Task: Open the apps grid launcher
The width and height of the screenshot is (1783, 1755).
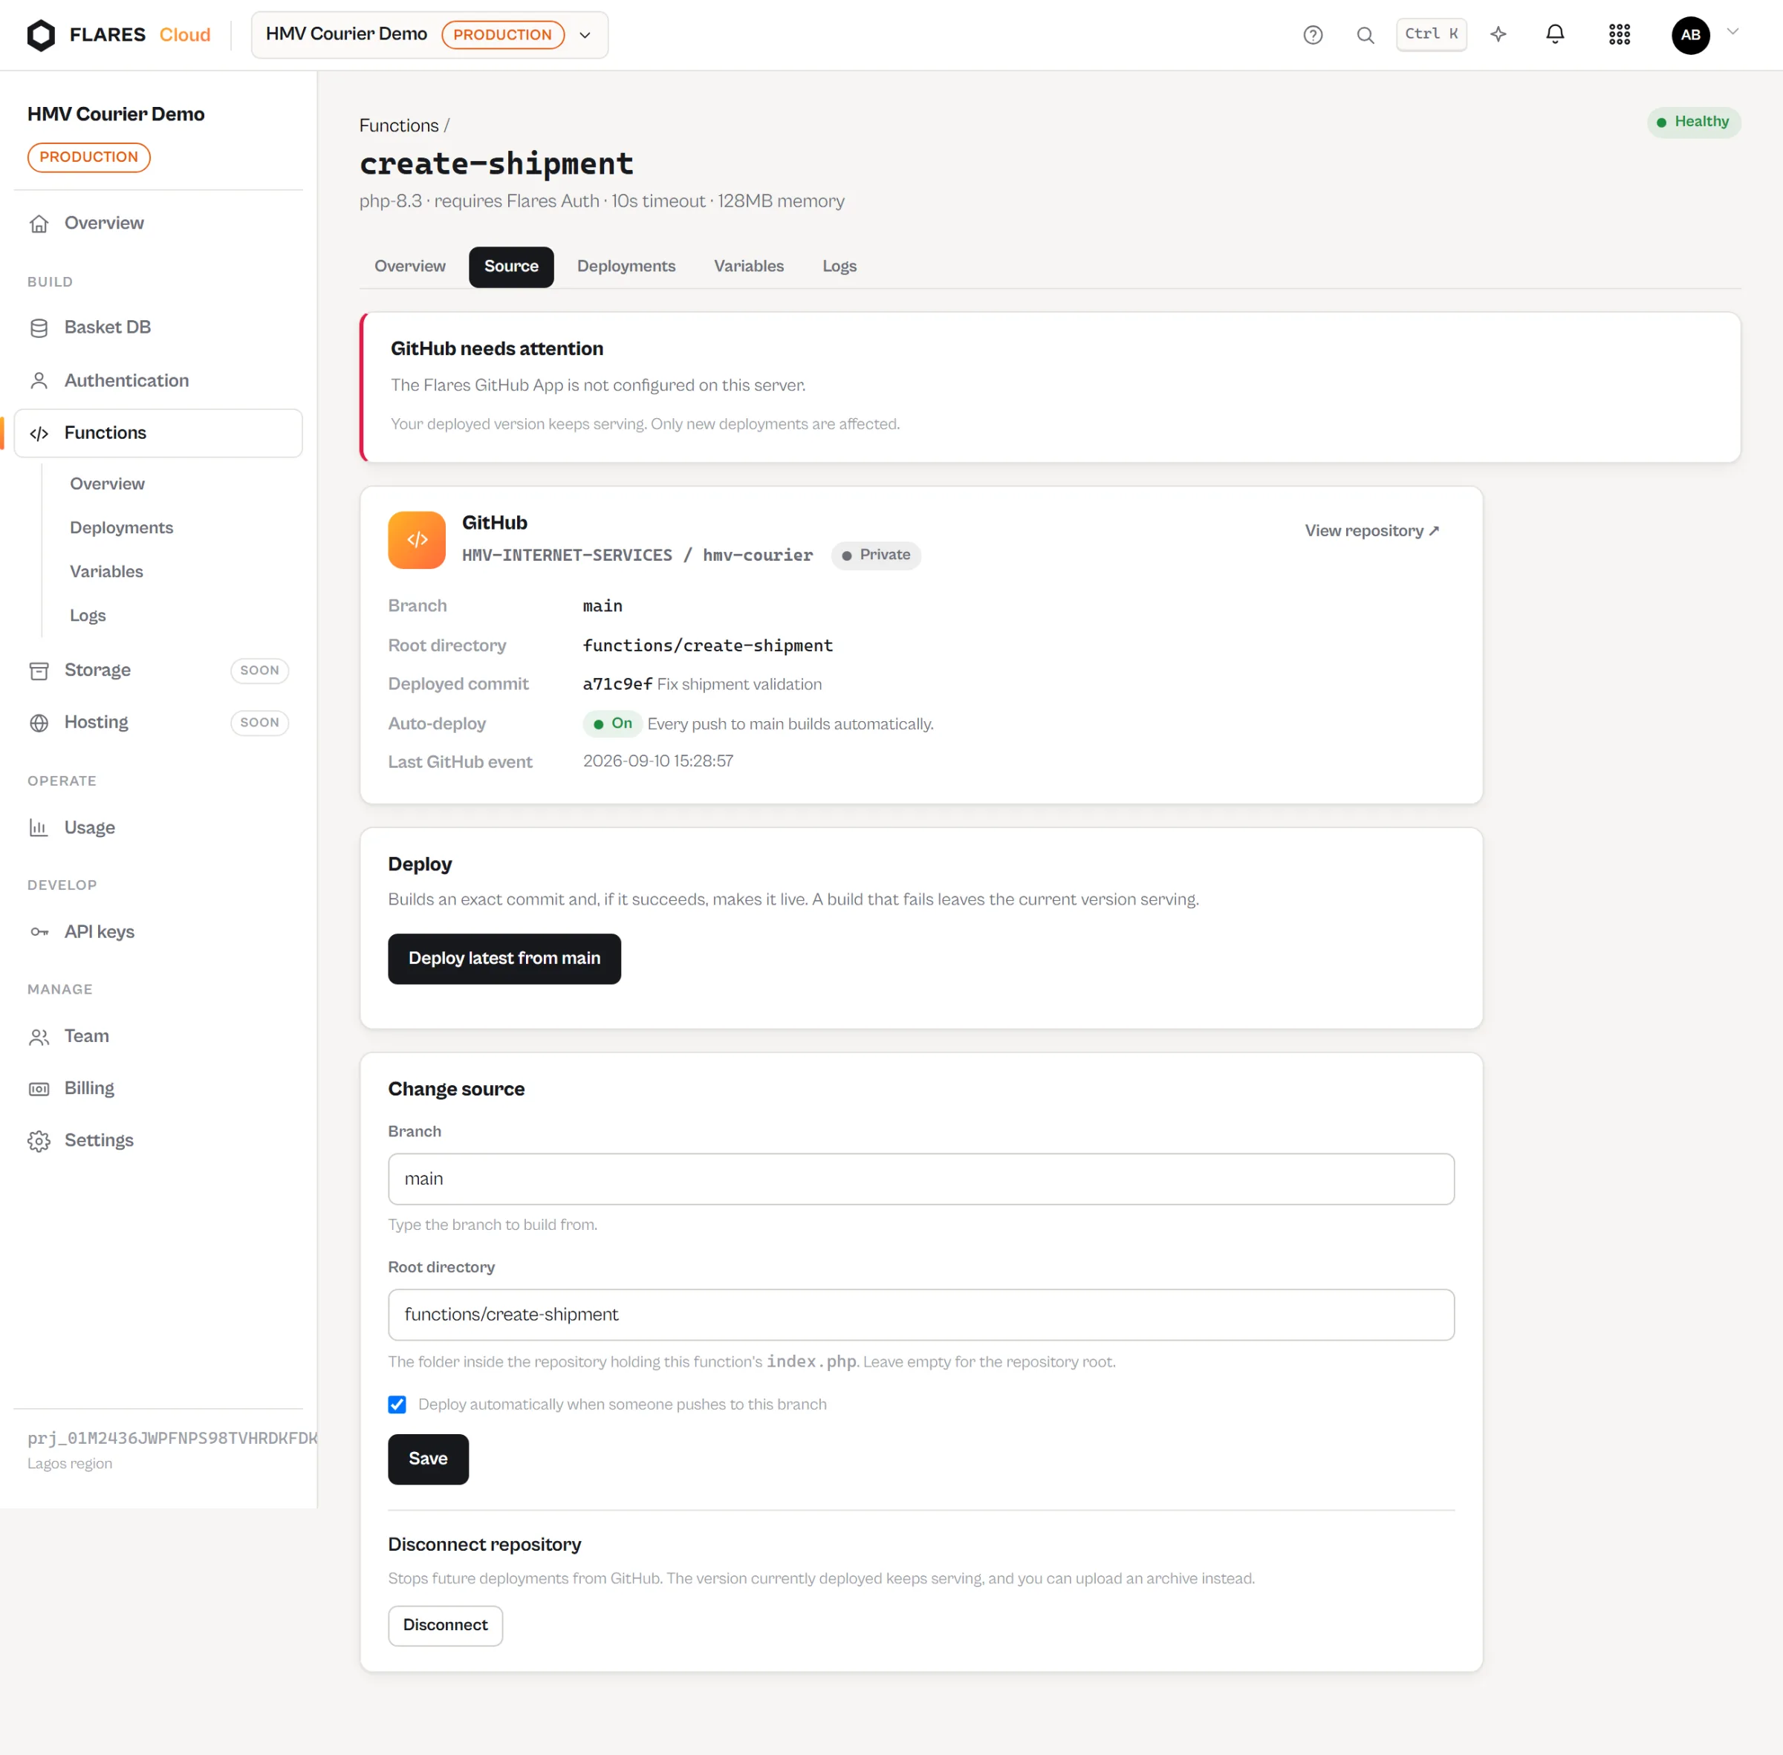Action: pyautogui.click(x=1619, y=34)
